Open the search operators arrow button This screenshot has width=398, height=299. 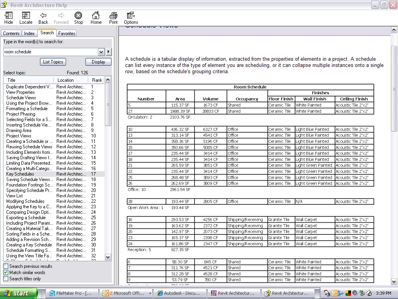point(109,52)
